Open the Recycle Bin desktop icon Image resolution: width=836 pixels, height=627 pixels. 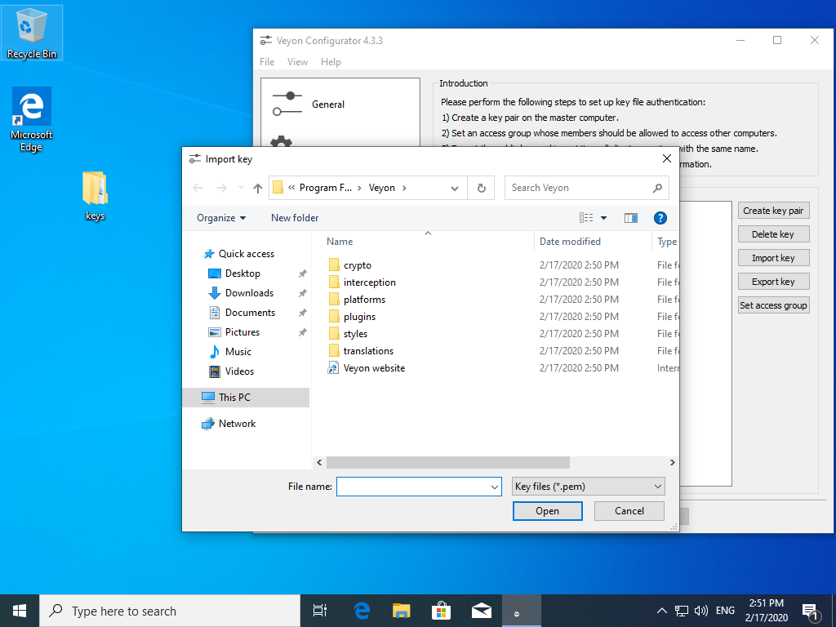[32, 33]
